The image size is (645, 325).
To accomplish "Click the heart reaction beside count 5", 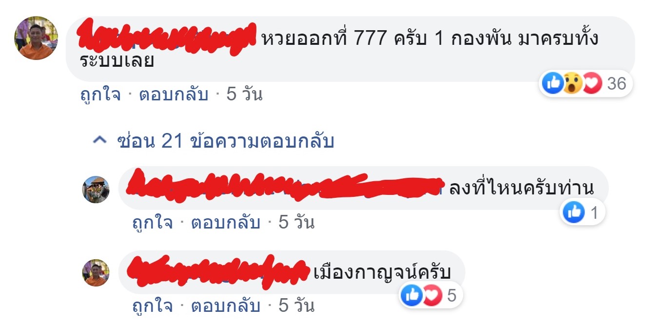I will coord(431,295).
